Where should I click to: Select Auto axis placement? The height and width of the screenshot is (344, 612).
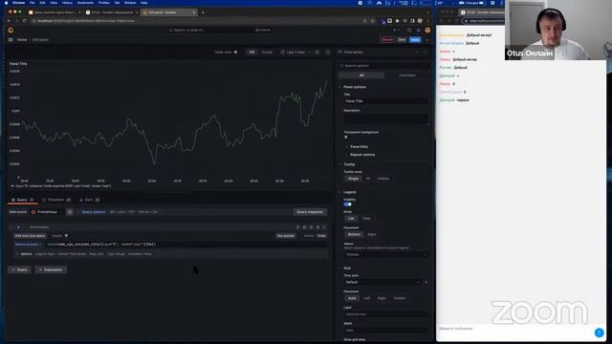pos(352,298)
